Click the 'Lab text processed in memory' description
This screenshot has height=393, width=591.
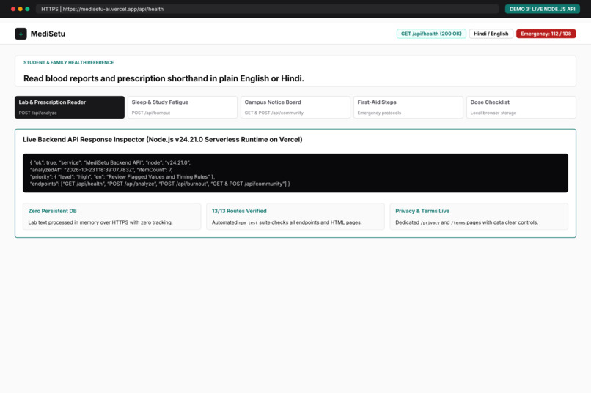pos(100,222)
